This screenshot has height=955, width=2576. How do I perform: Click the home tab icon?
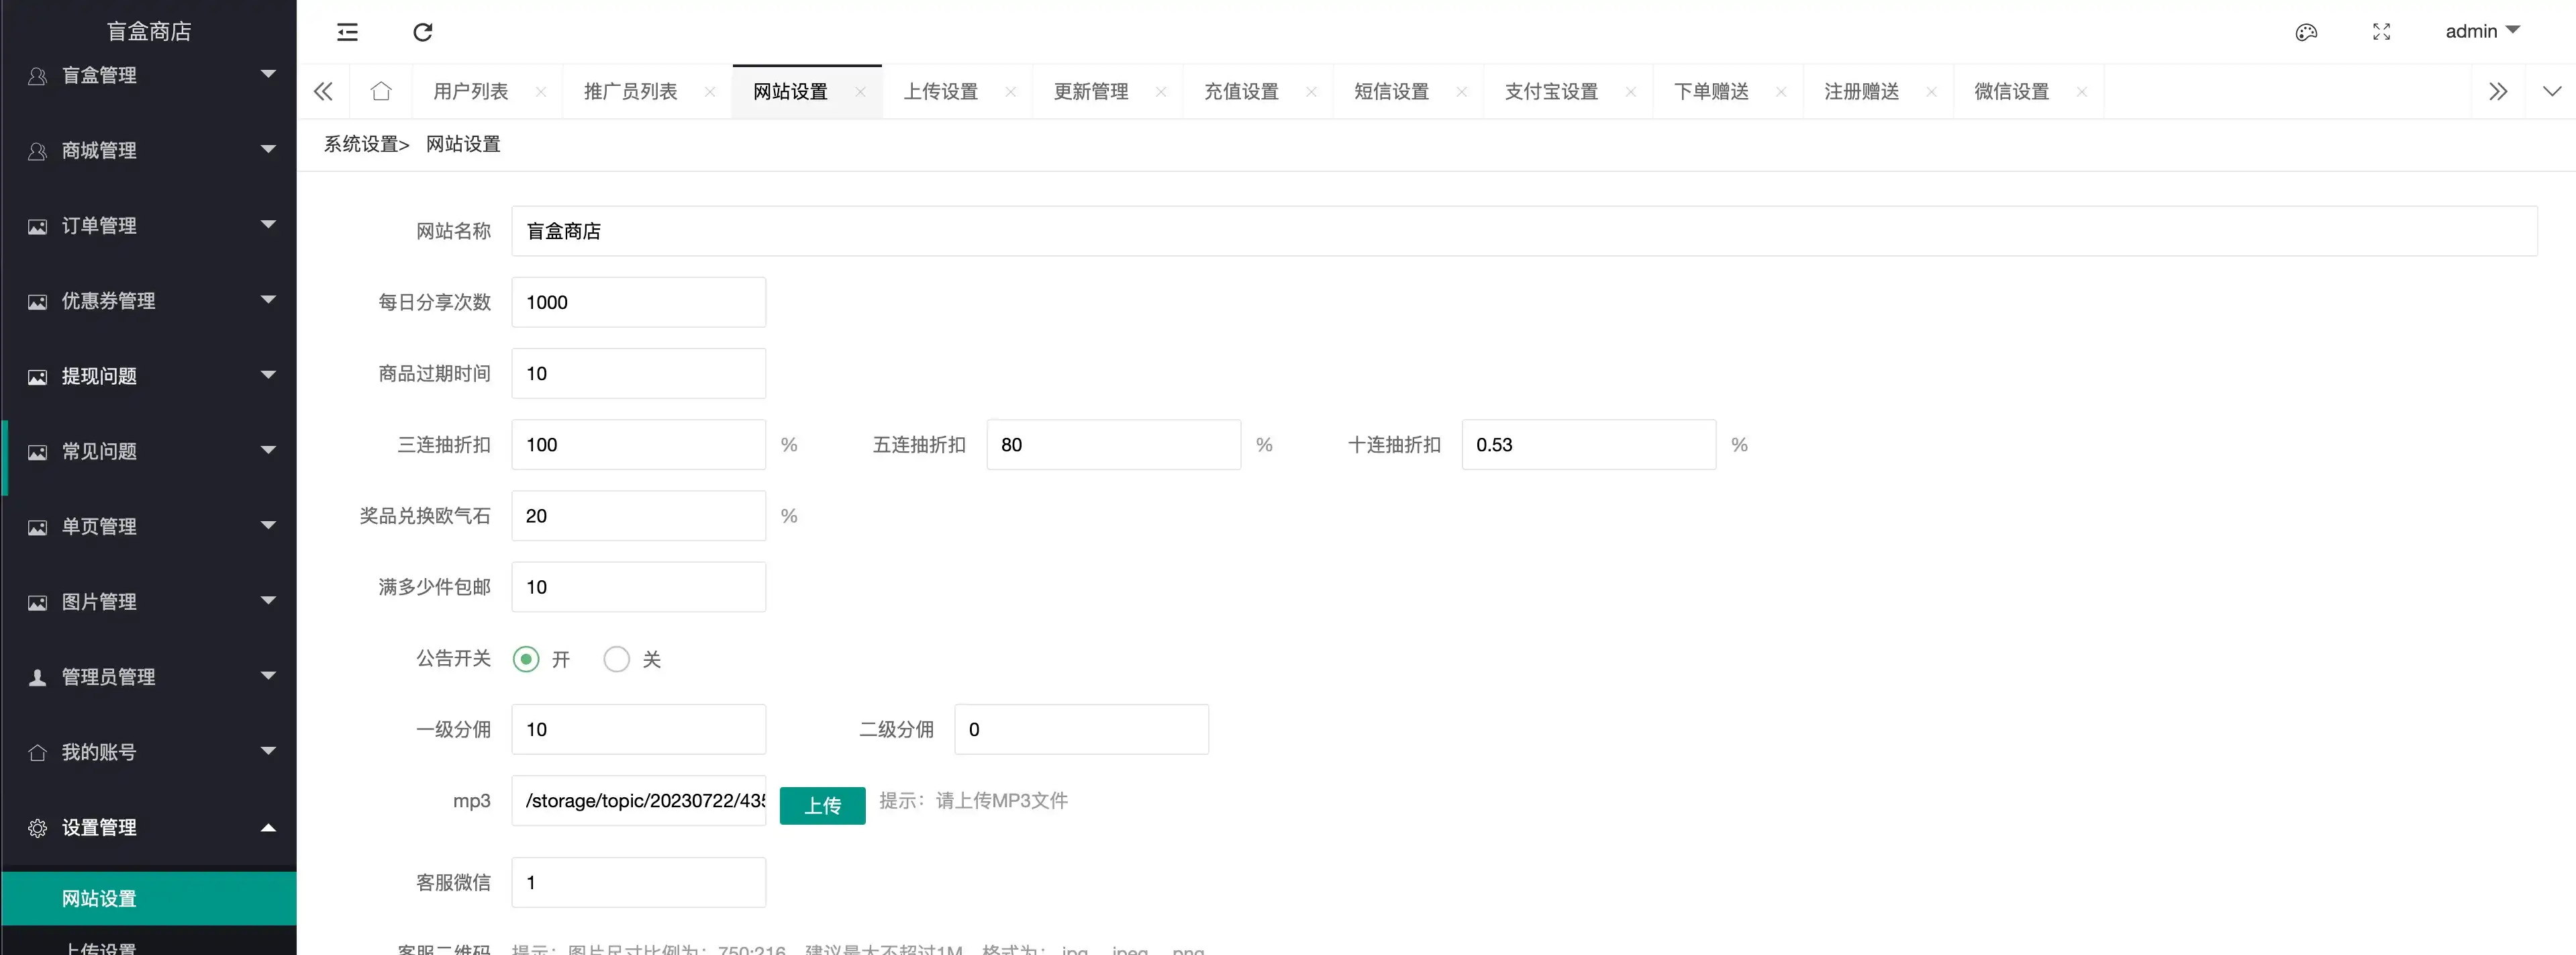(x=381, y=91)
